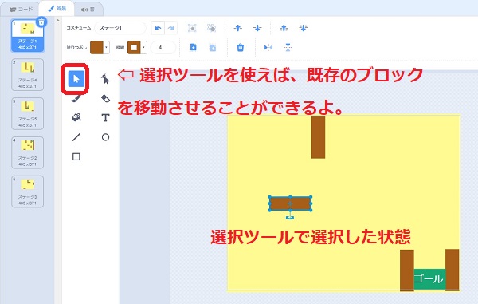Select backdrop thumbnail ステージ1
Image resolution: width=478 pixels, height=304 pixels.
[x=27, y=36]
